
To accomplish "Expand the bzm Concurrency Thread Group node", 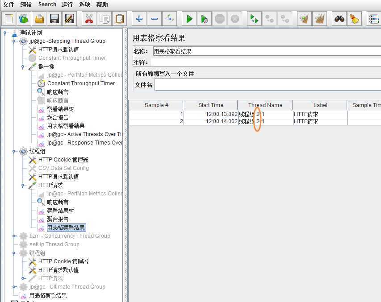I will pyautogui.click(x=14, y=236).
